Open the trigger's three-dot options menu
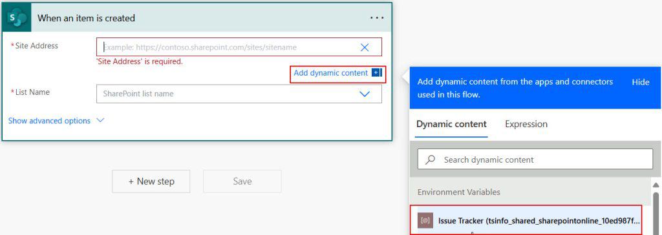The height and width of the screenshot is (235, 662). pos(377,17)
